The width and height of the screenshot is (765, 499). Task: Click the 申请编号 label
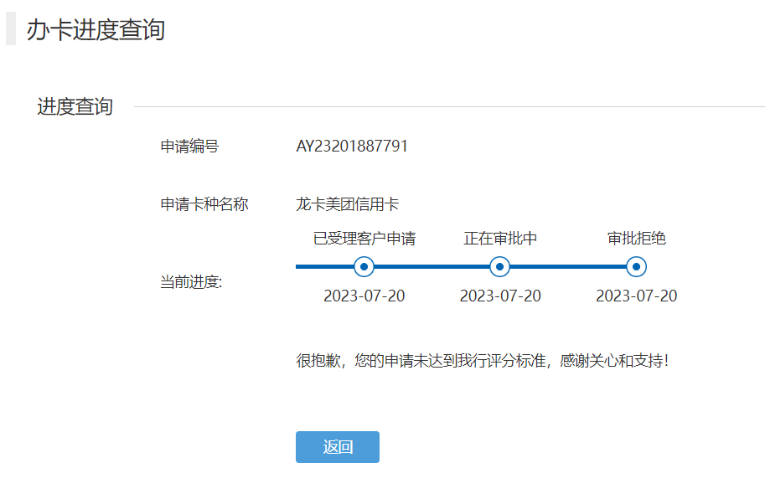190,147
